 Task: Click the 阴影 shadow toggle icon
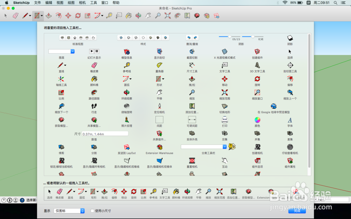pyautogui.click(x=290, y=38)
